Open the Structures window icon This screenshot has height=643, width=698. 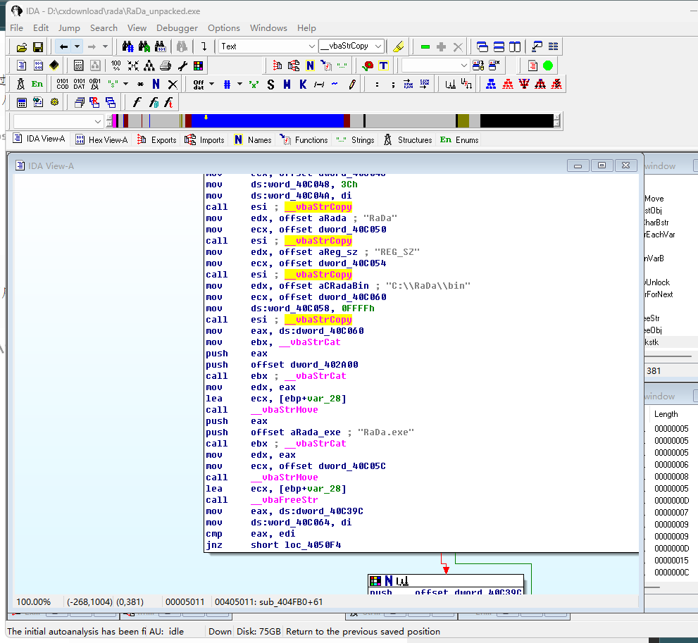click(x=408, y=139)
